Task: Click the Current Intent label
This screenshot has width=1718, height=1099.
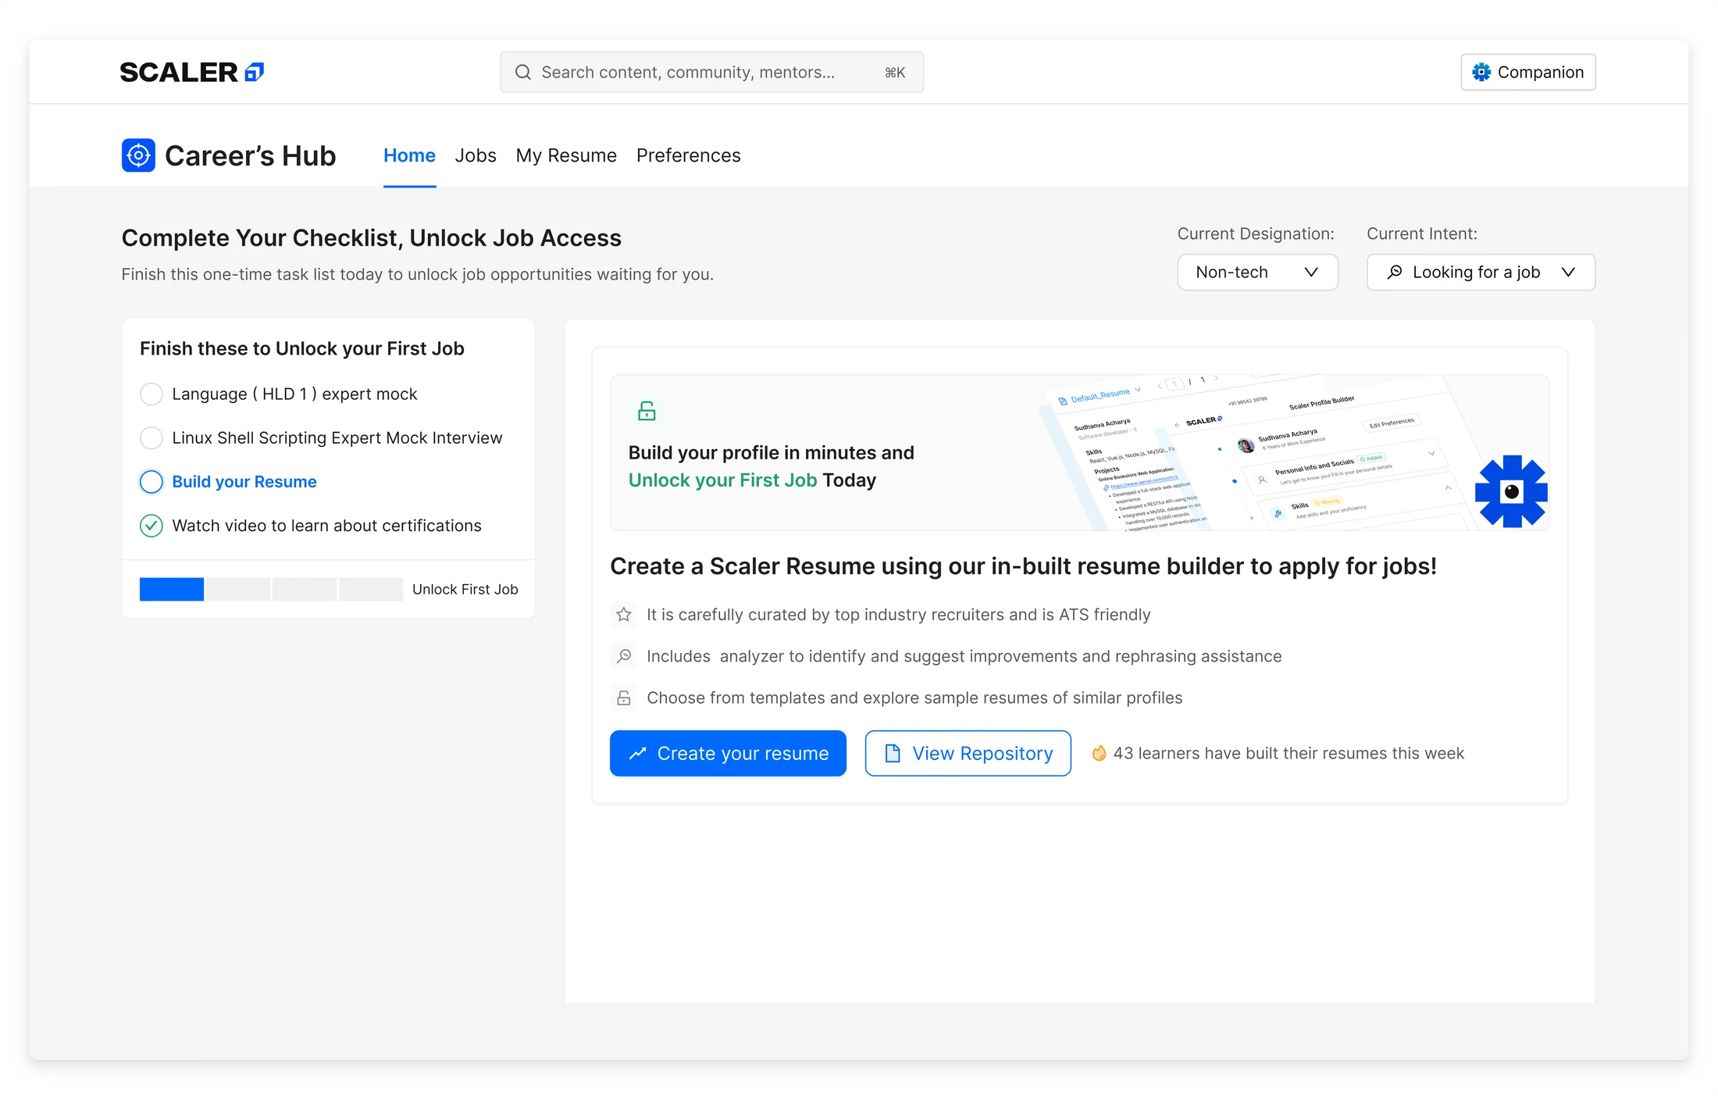Action: [x=1421, y=234]
